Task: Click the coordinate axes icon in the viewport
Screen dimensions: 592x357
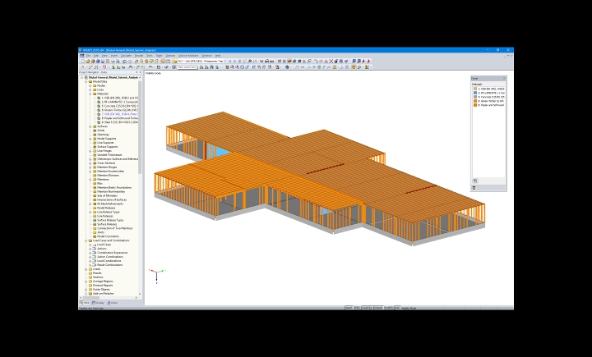Action: tap(157, 275)
